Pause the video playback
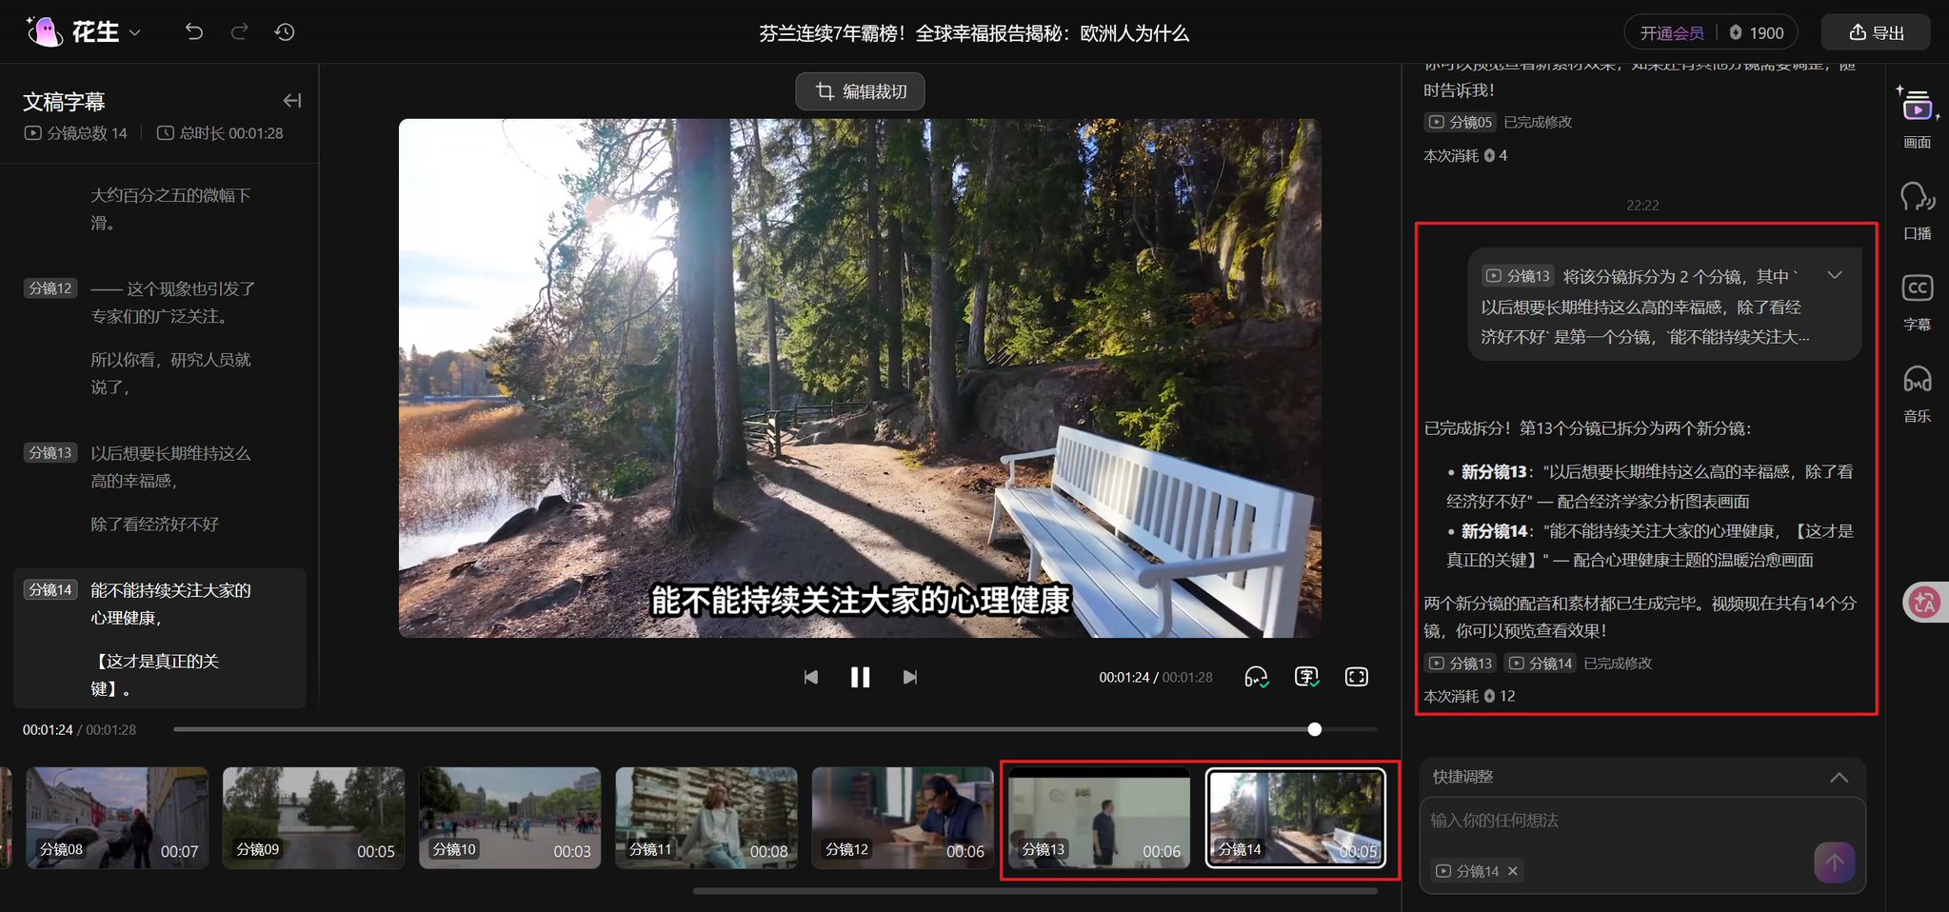 point(860,677)
